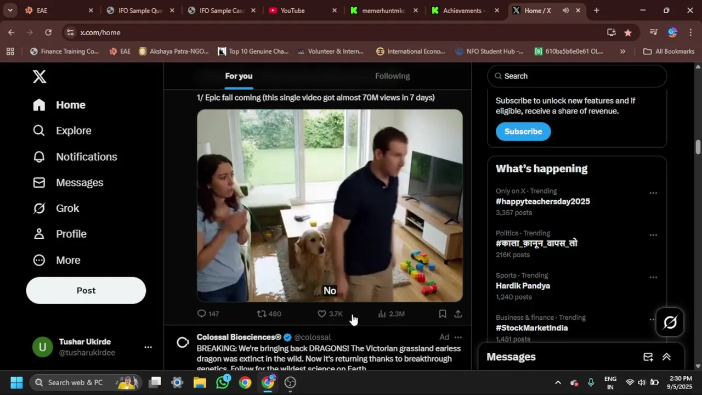Like the post with 3.7K likes
This screenshot has width=702, height=395.
[330, 314]
